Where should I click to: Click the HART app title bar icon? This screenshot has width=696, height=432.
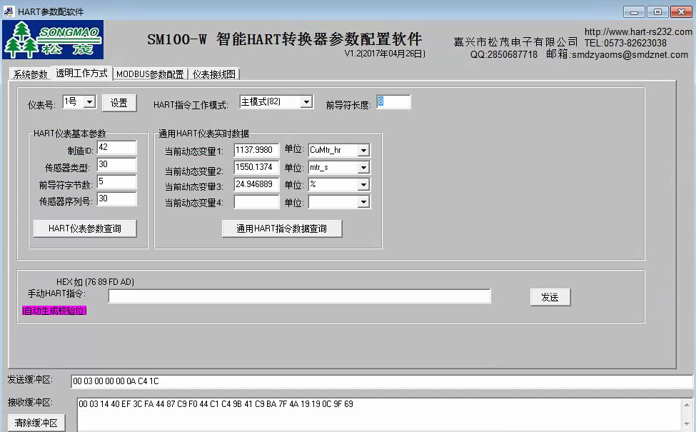tap(9, 11)
